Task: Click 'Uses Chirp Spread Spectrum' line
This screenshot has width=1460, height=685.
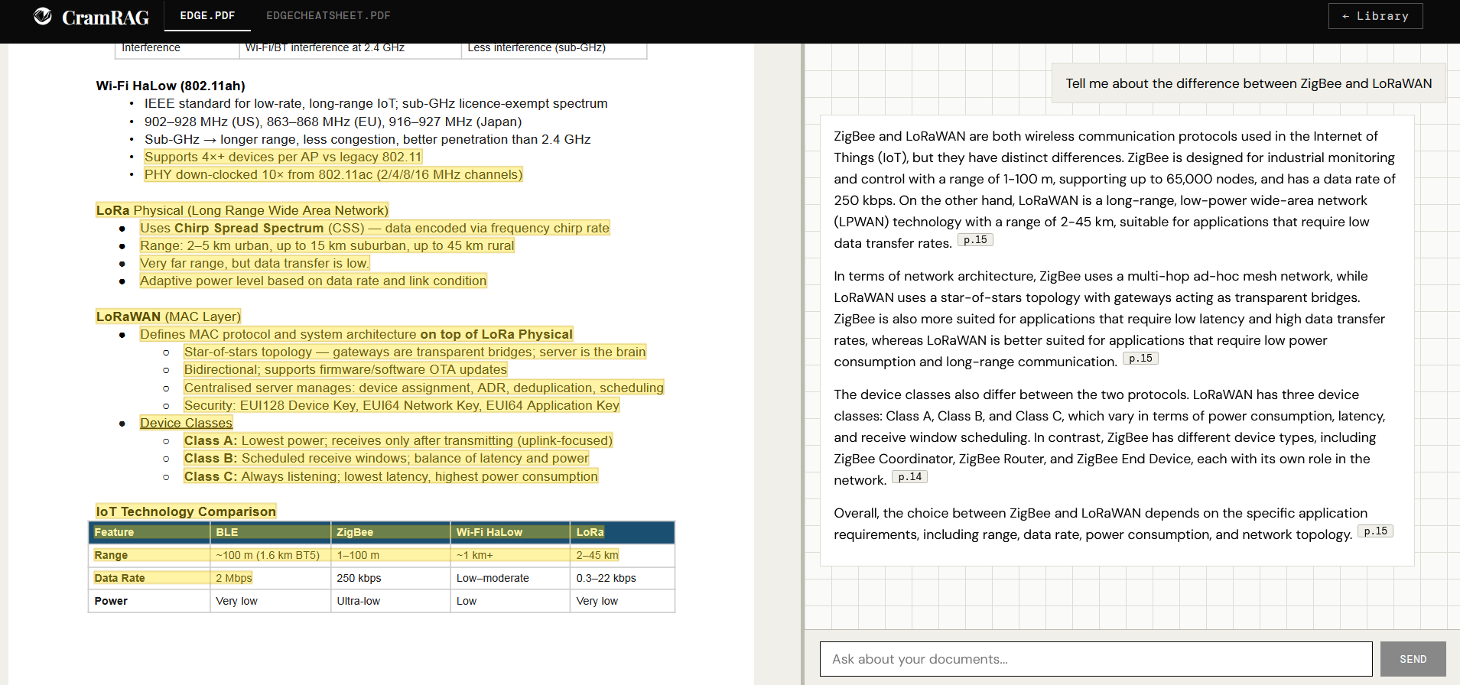Action: [375, 228]
